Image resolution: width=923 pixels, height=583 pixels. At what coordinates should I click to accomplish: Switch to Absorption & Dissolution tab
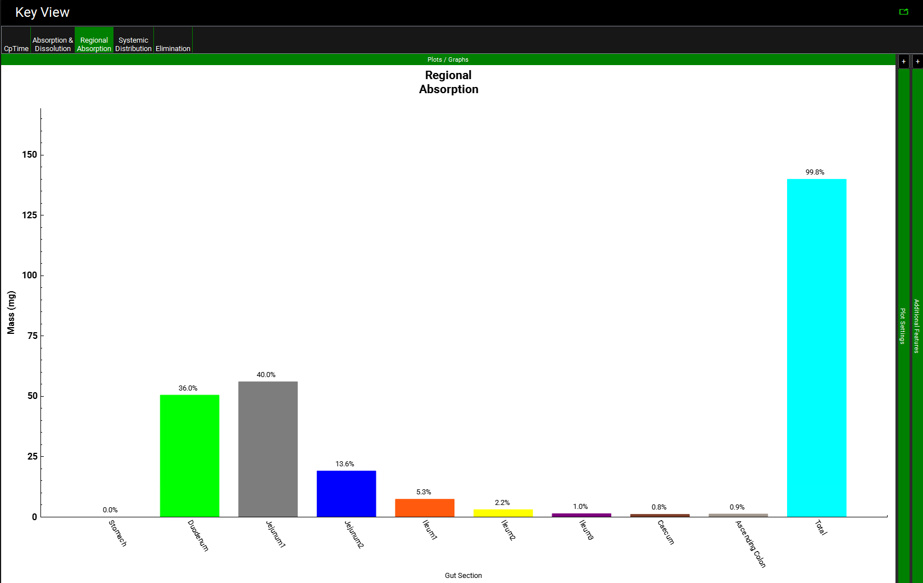click(53, 44)
